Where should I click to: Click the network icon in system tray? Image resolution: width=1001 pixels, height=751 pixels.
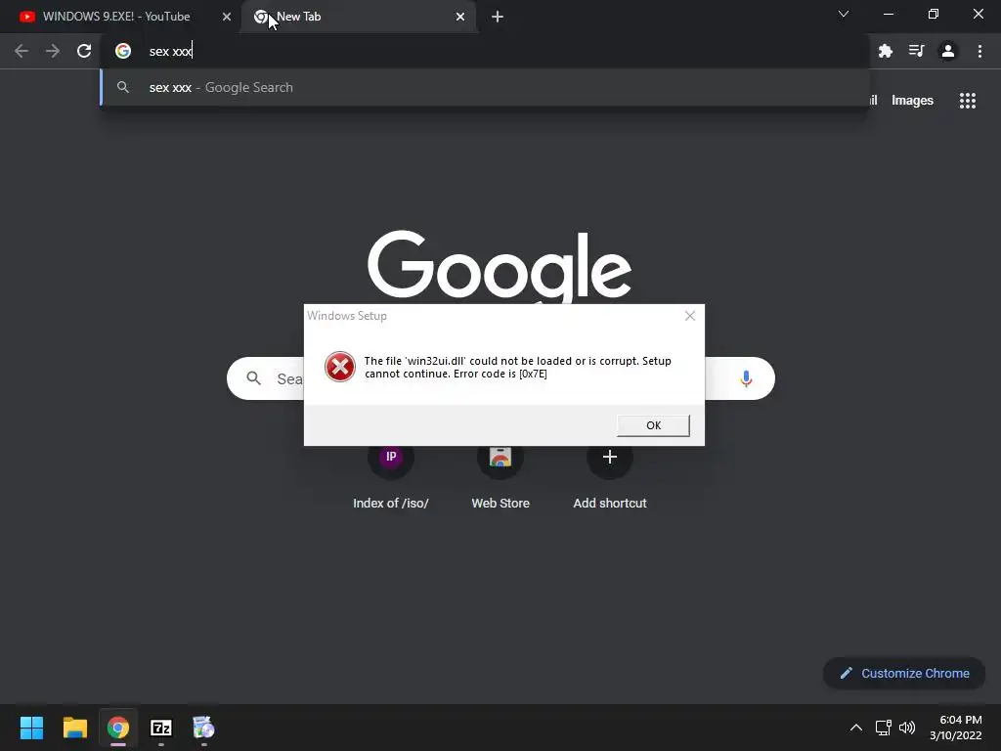pyautogui.click(x=884, y=728)
